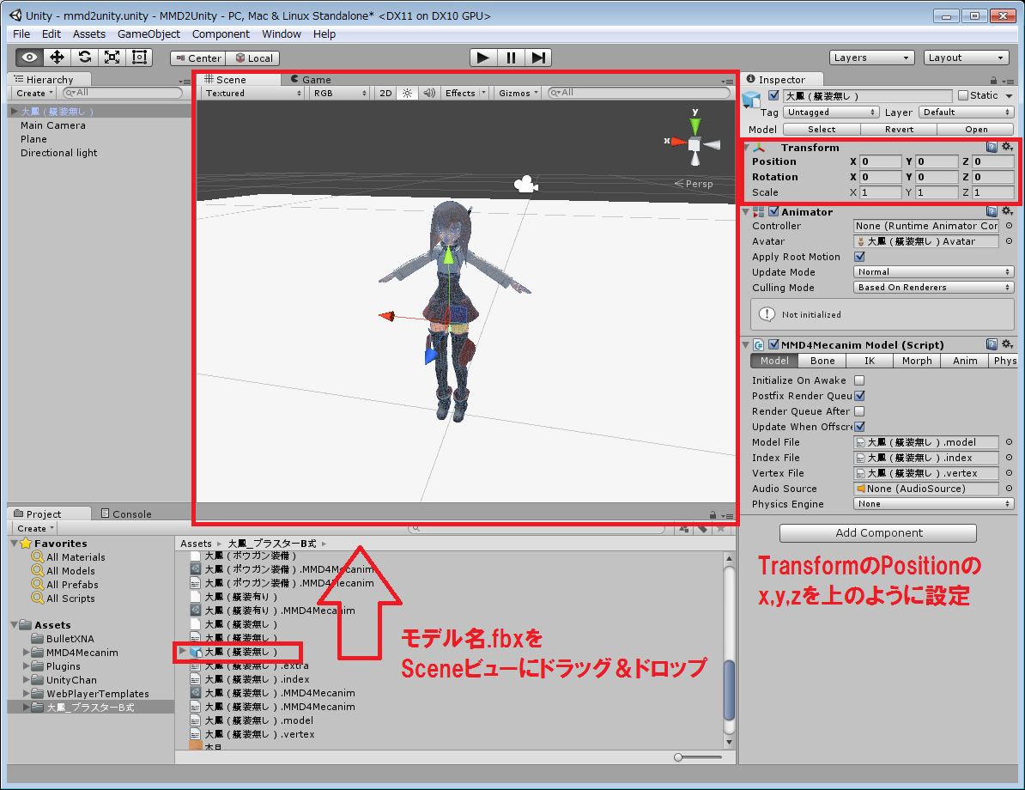Open the GameObject menu
Image resolution: width=1025 pixels, height=790 pixels.
[x=149, y=34]
